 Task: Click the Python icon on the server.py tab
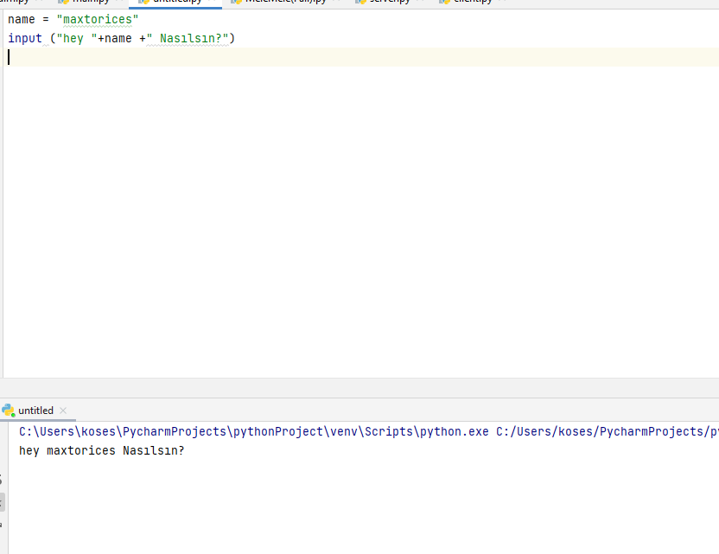coord(362,3)
